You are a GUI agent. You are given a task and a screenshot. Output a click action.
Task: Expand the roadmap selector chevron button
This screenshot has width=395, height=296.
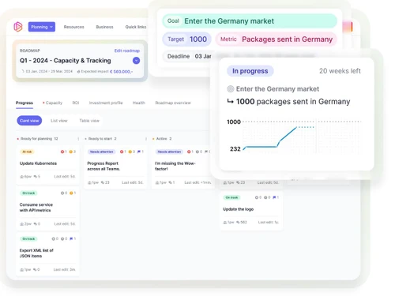pos(136,61)
